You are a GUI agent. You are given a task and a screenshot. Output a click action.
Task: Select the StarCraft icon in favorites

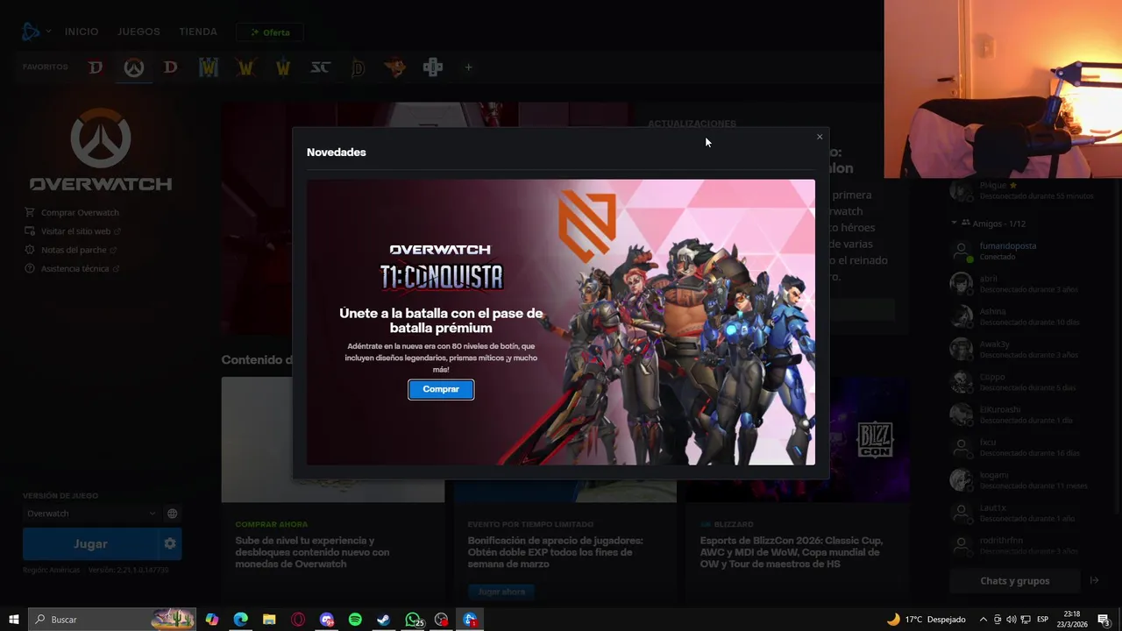tap(321, 67)
